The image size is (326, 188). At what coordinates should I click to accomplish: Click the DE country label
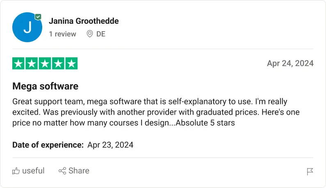coord(101,34)
